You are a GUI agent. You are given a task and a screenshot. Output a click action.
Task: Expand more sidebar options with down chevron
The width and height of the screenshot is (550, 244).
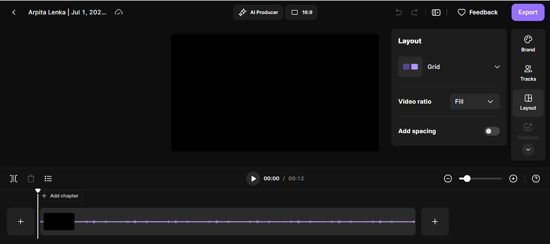coord(528,149)
